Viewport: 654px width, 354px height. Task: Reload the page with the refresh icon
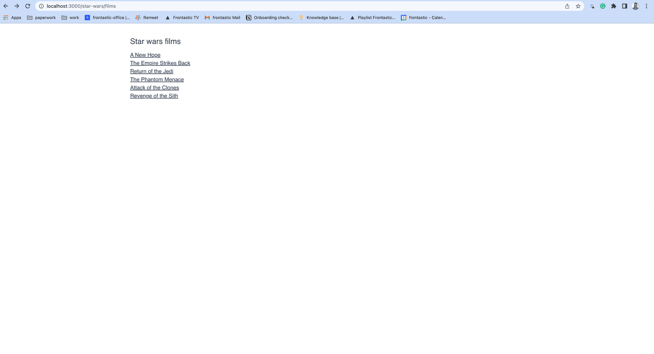[27, 6]
